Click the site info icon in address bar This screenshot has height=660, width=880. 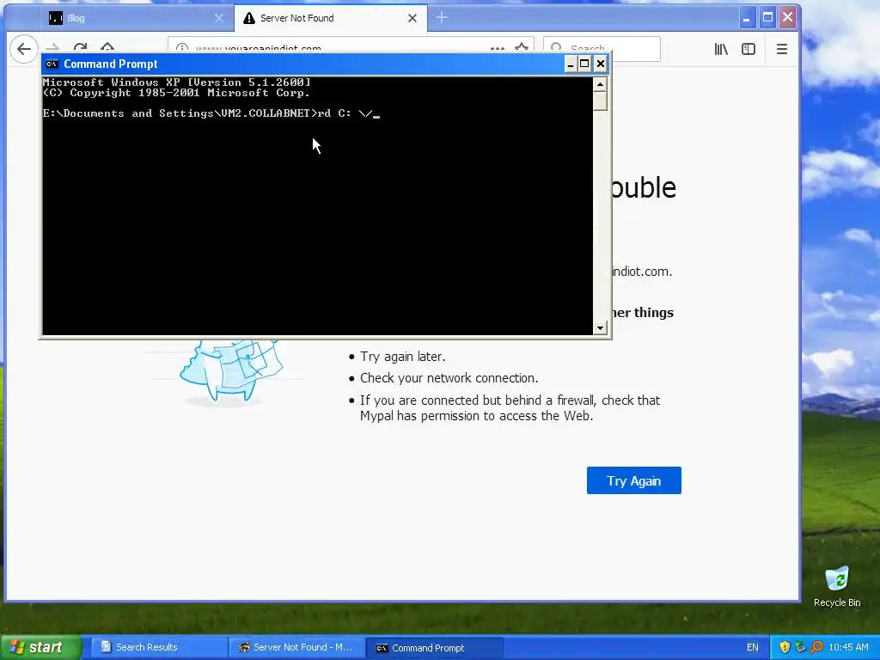[182, 48]
